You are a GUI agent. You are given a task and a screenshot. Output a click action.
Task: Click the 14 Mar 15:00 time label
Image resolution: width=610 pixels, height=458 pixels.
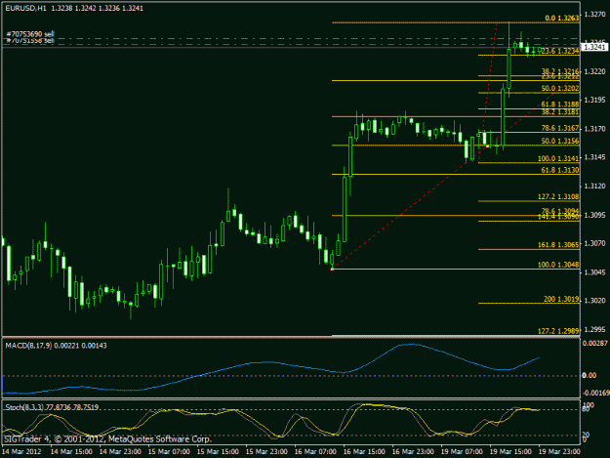[x=71, y=451]
